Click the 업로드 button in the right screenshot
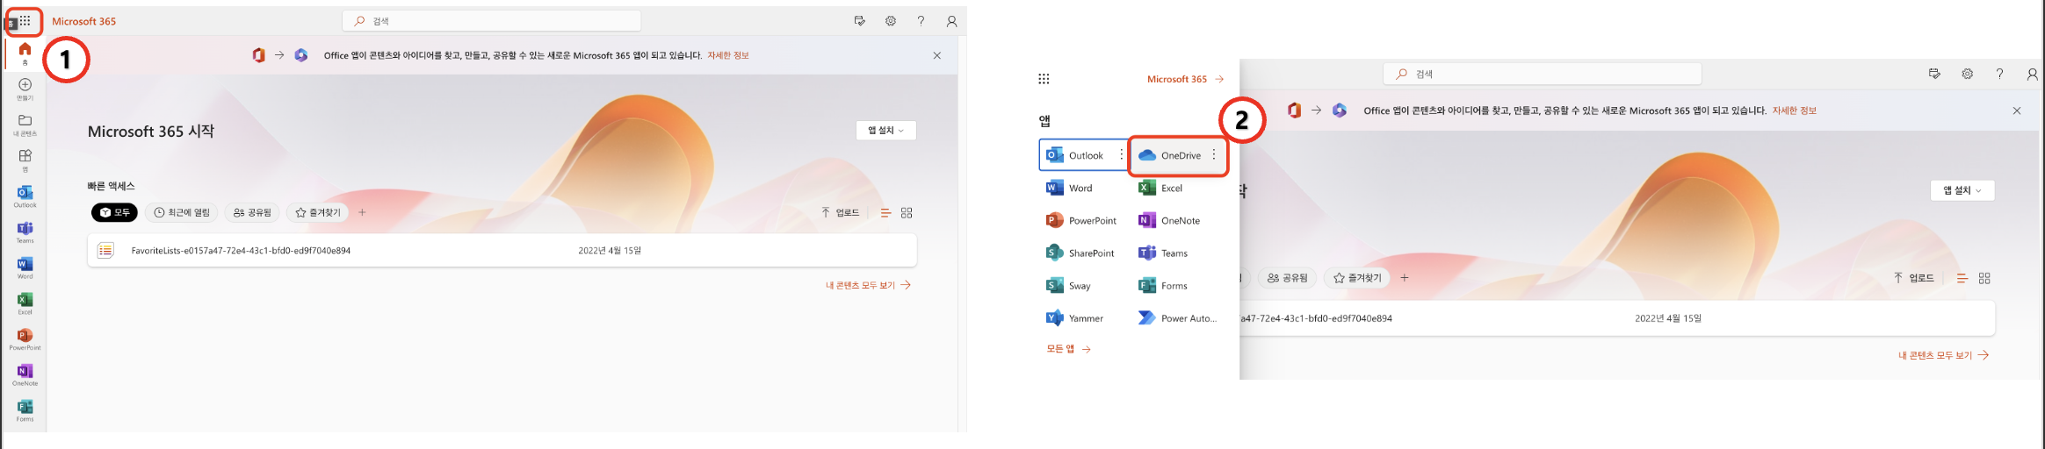The height and width of the screenshot is (449, 2045). (x=1914, y=278)
